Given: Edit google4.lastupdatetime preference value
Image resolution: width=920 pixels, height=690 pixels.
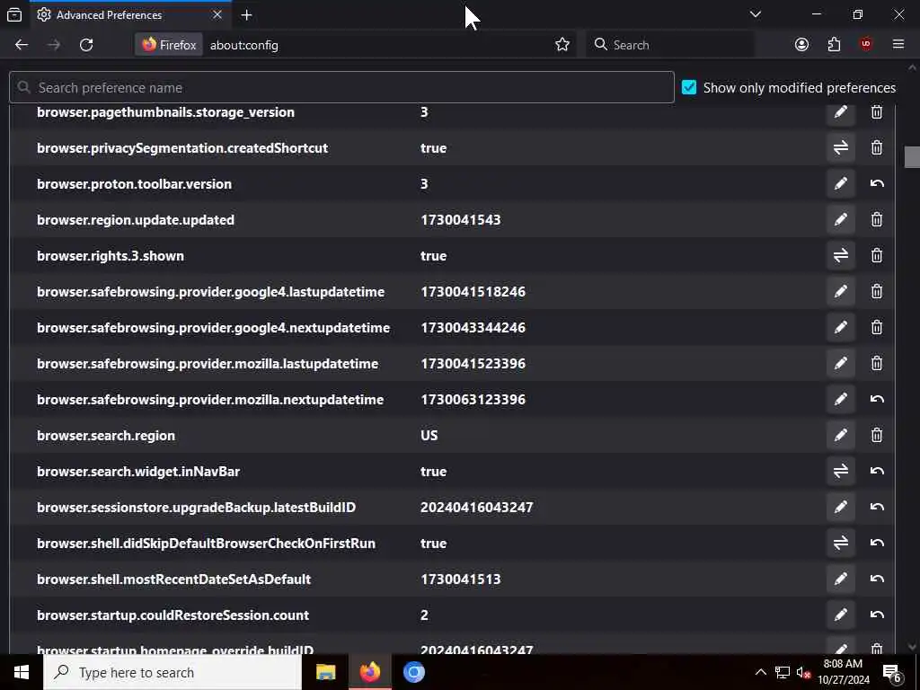Looking at the screenshot, I should [840, 292].
